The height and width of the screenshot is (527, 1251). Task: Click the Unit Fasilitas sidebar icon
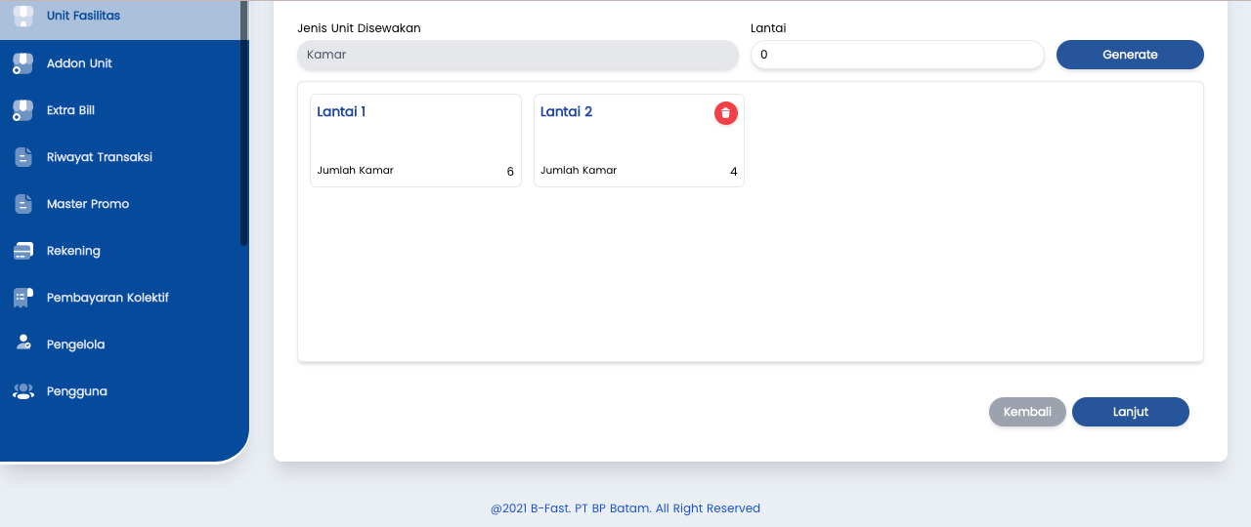tap(22, 16)
